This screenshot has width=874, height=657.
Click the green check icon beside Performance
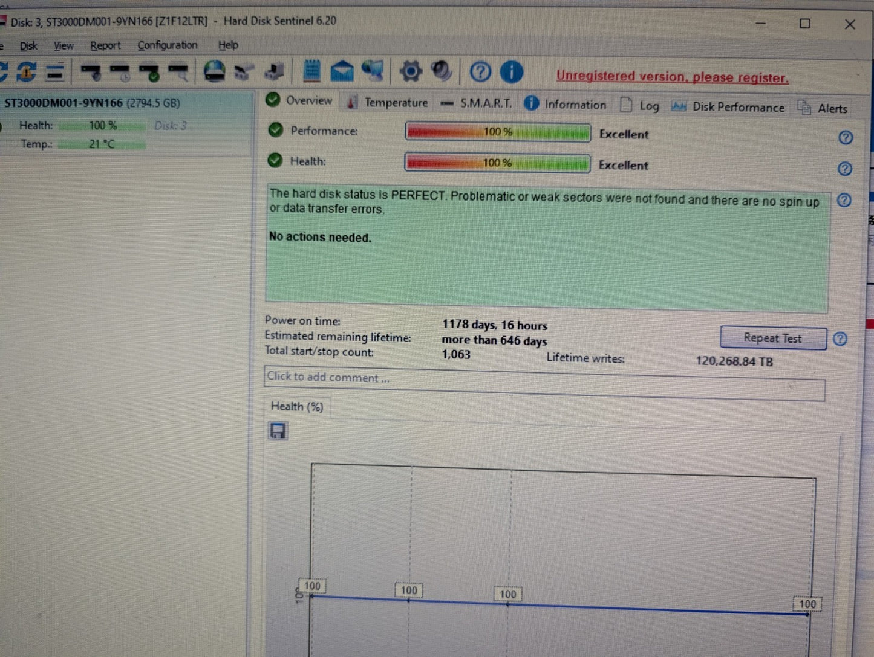tap(276, 129)
